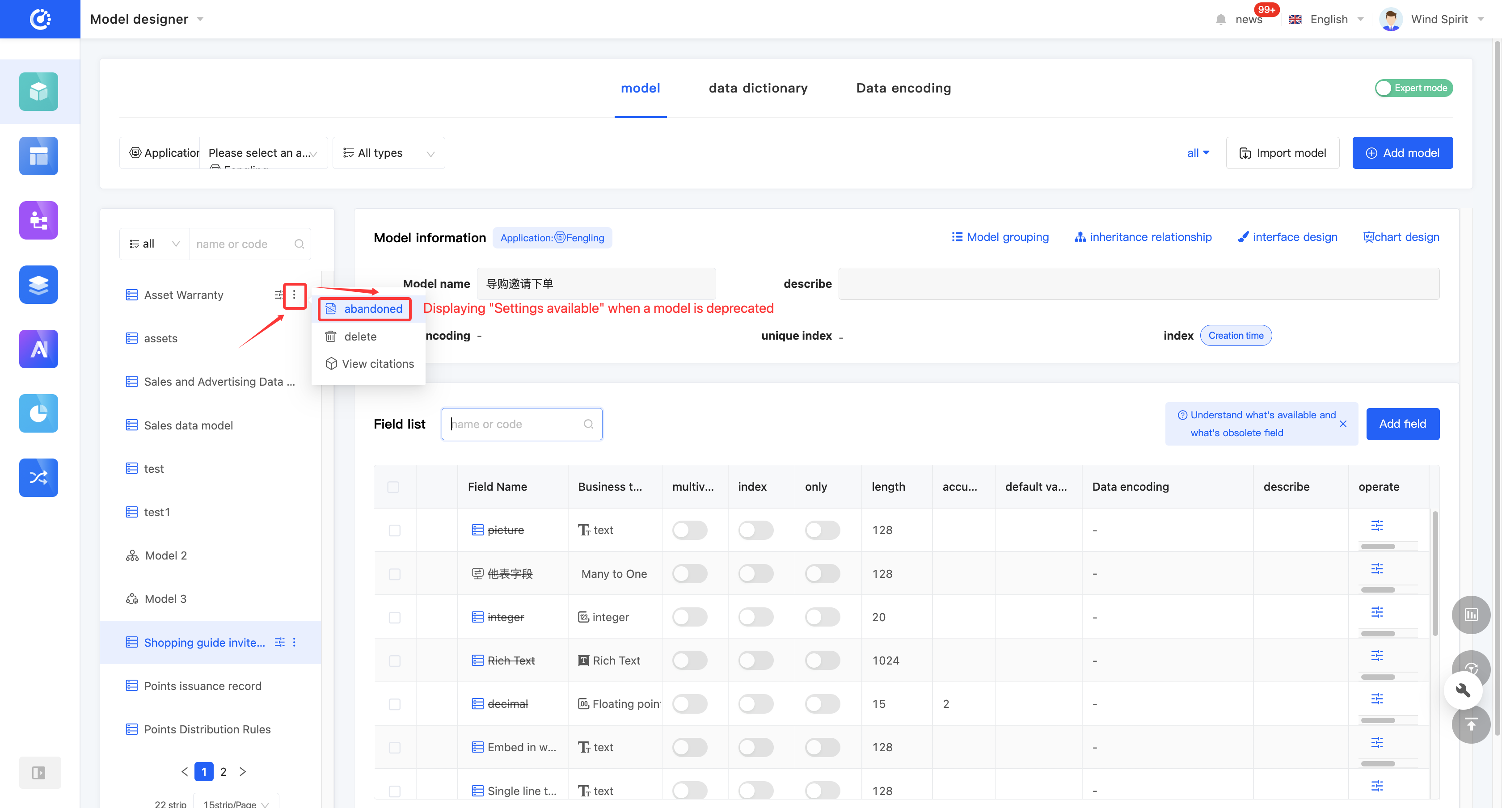
Task: Switch to data dictionary tab
Action: pos(757,88)
